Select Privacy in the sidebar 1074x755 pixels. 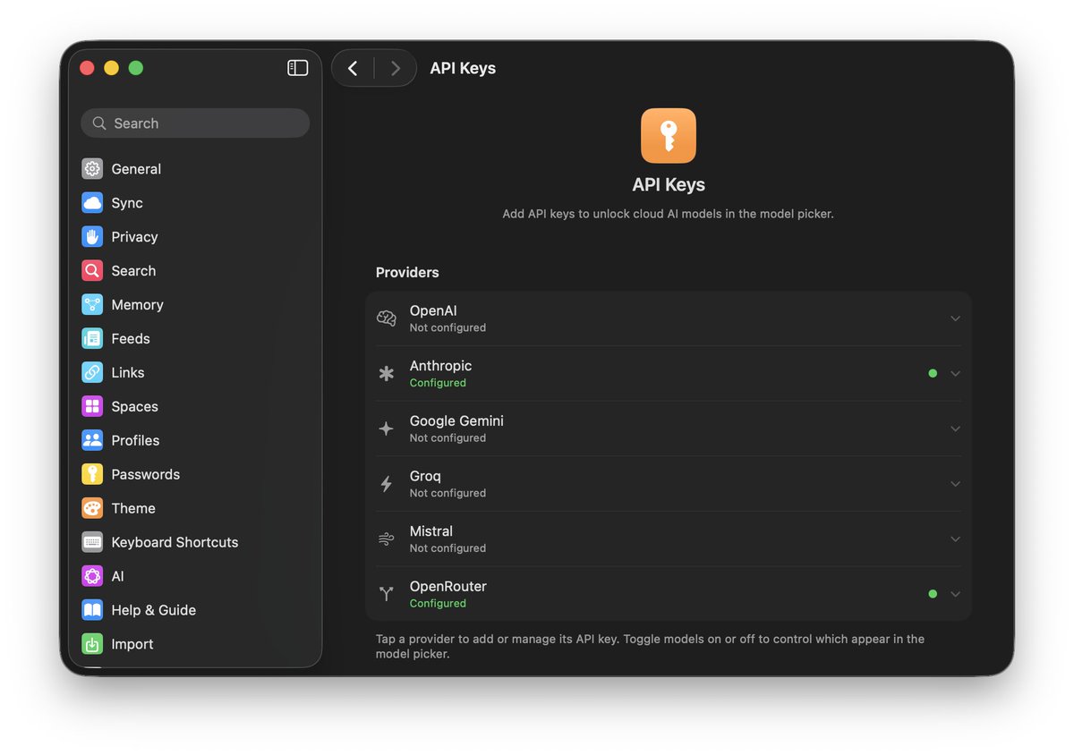(x=195, y=237)
